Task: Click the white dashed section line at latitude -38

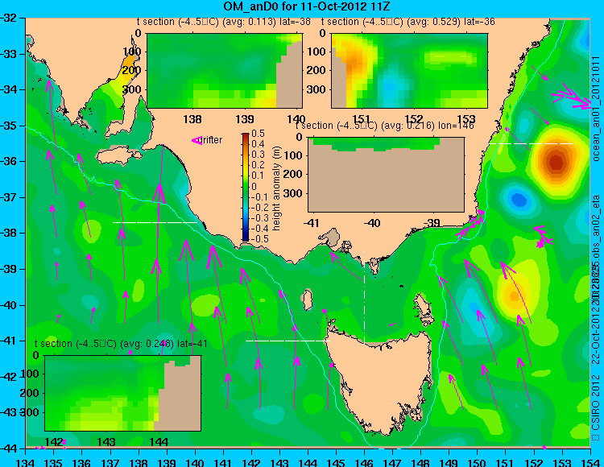Action: coord(155,222)
